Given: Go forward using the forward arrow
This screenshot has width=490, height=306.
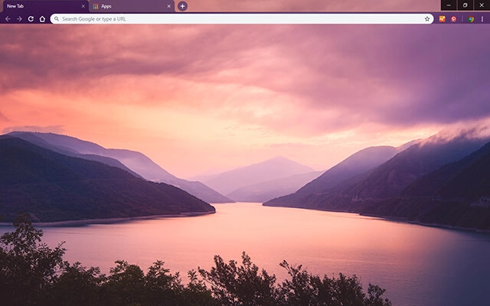Looking at the screenshot, I should (x=19, y=19).
